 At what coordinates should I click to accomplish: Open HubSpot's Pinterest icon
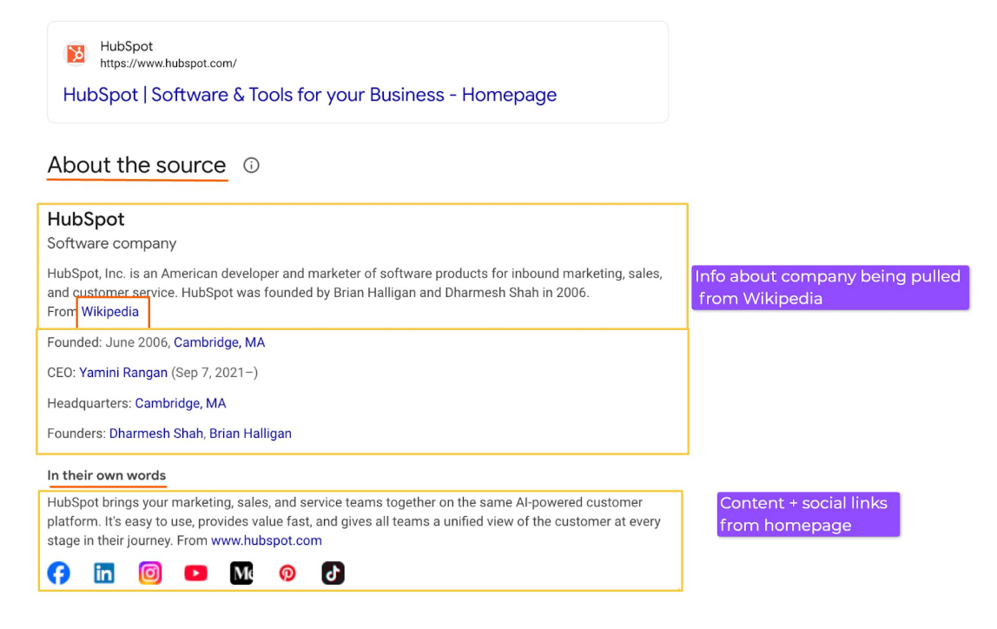coord(287,573)
